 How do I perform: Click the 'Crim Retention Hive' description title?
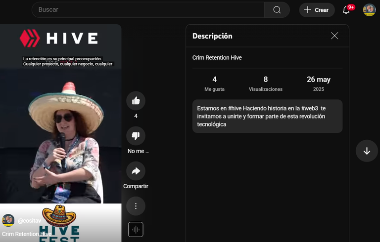pos(217,58)
